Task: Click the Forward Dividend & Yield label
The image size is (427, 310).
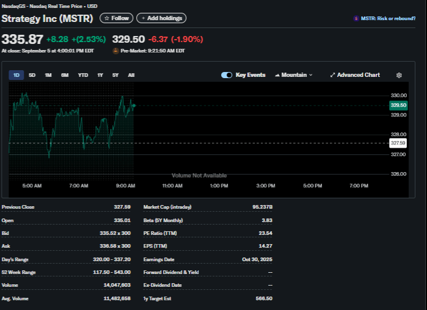Action: [x=171, y=272]
